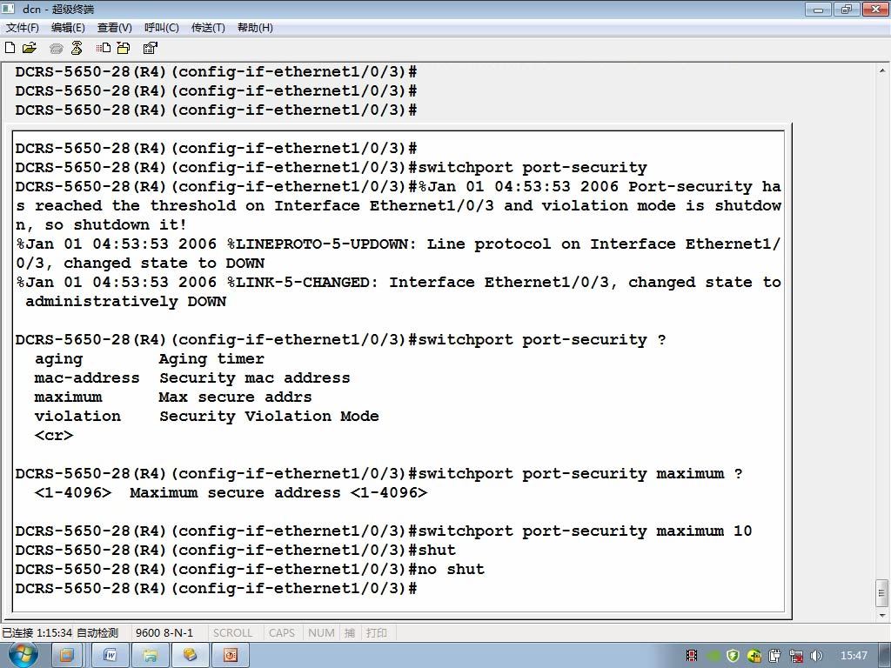Viewport: 891px width, 668px height.
Task: Open the 传送(T) menu
Action: (208, 27)
